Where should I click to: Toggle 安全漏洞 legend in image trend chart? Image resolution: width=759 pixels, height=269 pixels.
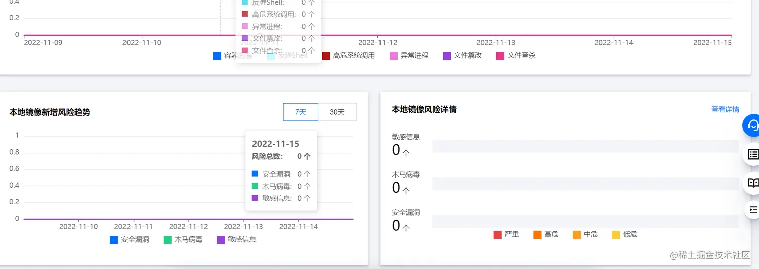coord(130,240)
